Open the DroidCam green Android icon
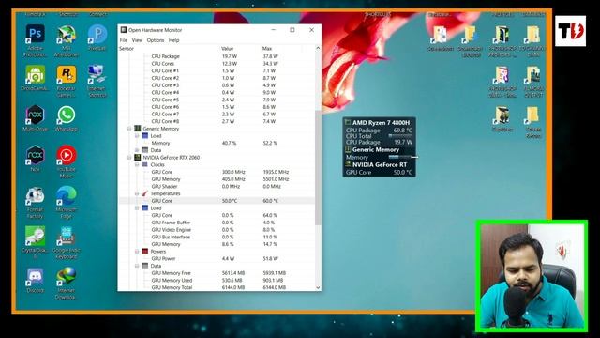This screenshot has height=338, width=600. (35, 74)
